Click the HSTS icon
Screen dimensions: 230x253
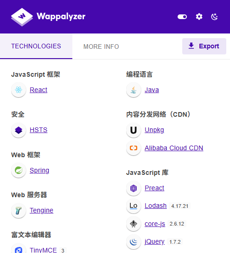(19, 130)
